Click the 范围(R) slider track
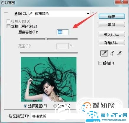The width and height of the screenshot is (129, 123). pos(49,53)
